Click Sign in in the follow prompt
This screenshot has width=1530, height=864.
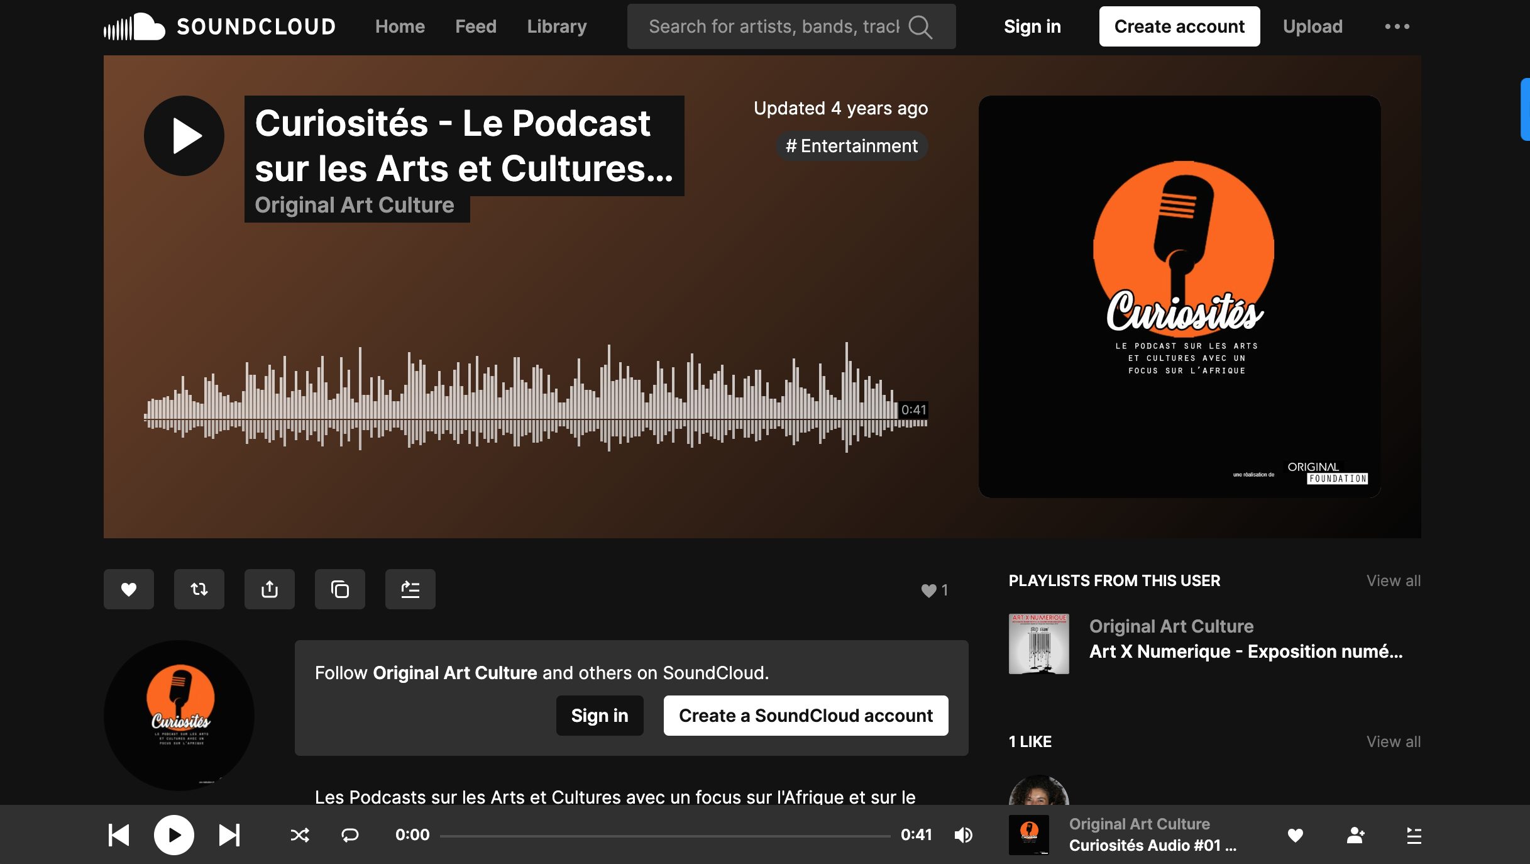pyautogui.click(x=600, y=716)
